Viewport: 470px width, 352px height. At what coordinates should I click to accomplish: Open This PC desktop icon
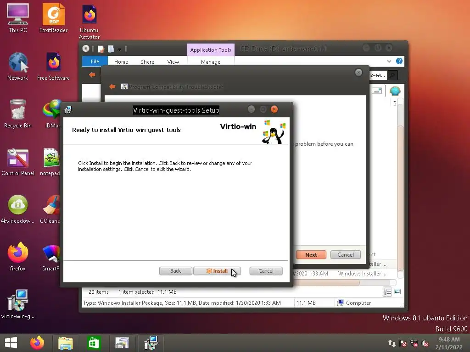click(x=18, y=18)
